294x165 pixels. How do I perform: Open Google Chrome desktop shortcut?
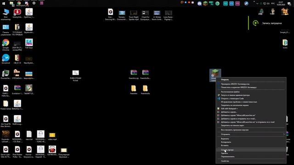click(6, 45)
